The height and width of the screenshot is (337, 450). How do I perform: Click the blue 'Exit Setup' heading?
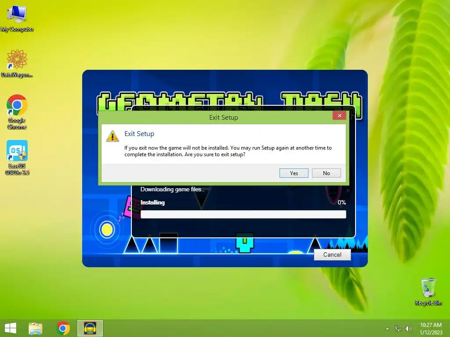coord(139,134)
